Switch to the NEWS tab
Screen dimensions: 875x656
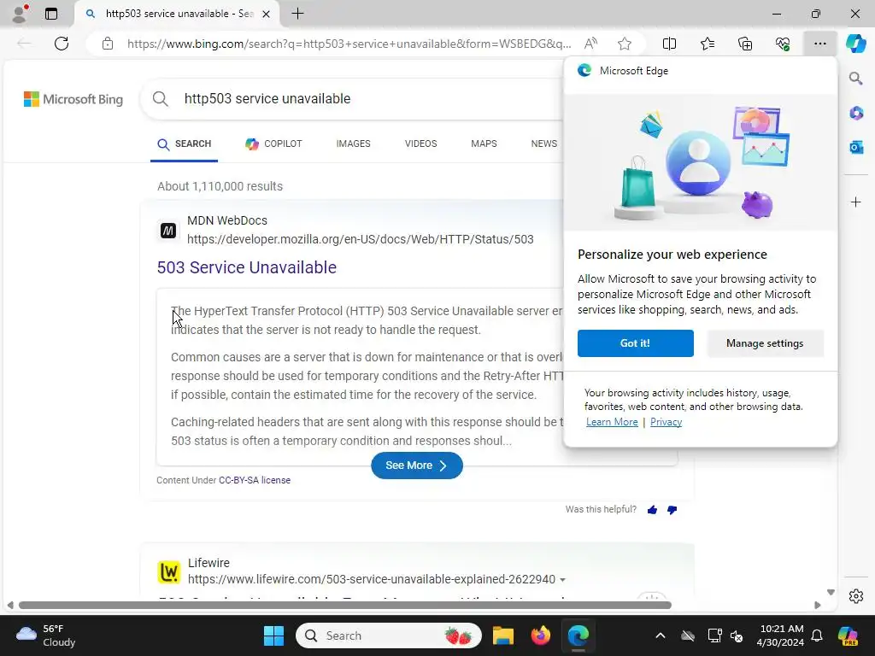coord(544,143)
